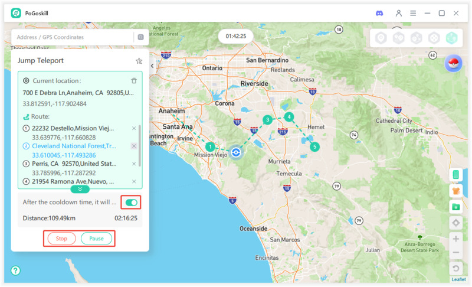The width and height of the screenshot is (472, 287).
Task: Zoom in the map with plus button
Action: click(x=455, y=239)
